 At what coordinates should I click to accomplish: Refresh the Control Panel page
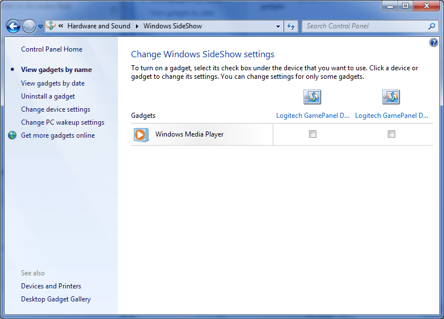(x=291, y=26)
